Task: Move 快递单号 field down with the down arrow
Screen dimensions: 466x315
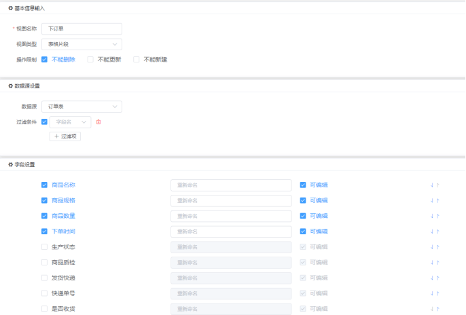Action: pyautogui.click(x=432, y=293)
